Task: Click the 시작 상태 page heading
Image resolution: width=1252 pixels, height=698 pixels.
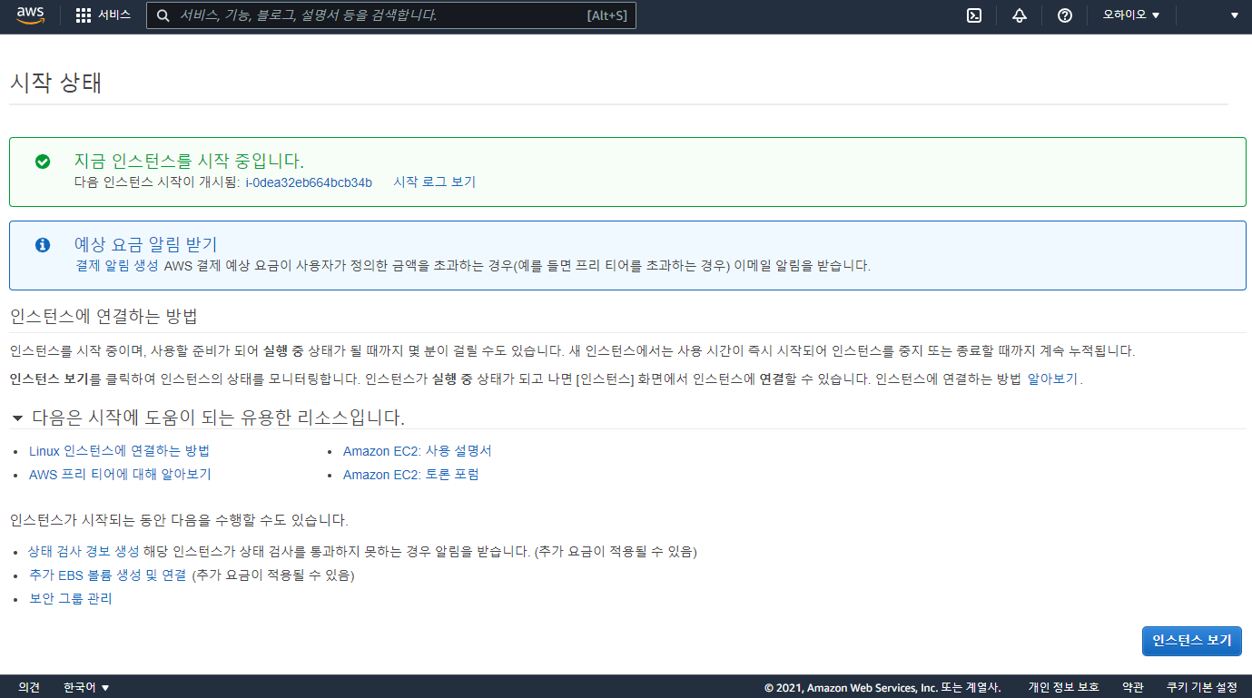Action: point(55,83)
